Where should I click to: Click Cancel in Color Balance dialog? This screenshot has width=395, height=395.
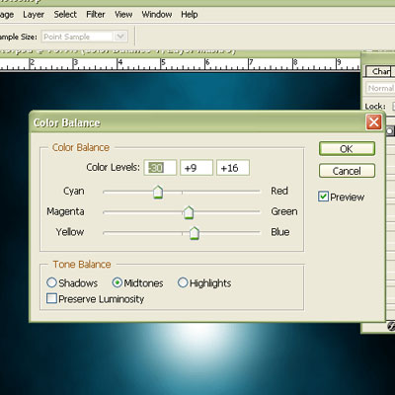click(x=347, y=171)
